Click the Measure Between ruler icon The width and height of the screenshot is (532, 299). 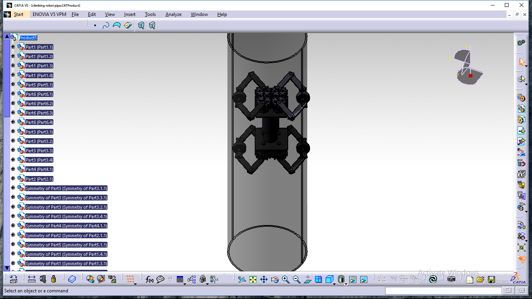(x=32, y=279)
